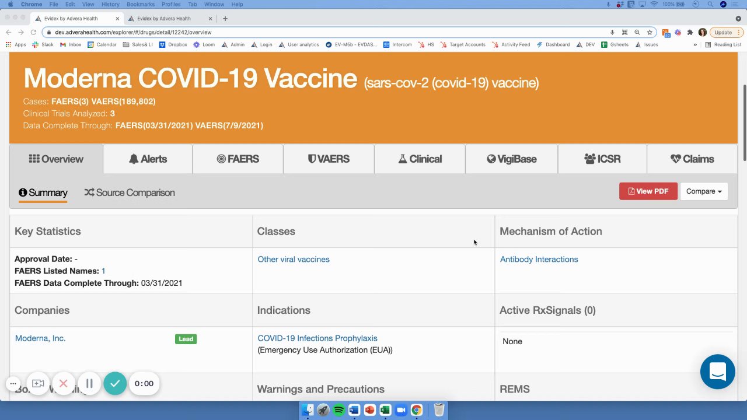Click the Loom pause recording button
This screenshot has width=747, height=420.
click(x=89, y=383)
